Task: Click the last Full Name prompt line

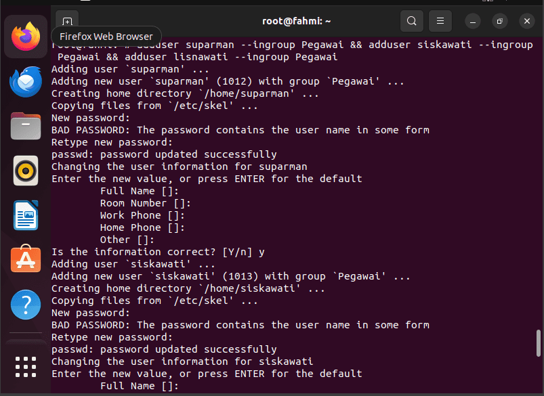Action: (139, 386)
